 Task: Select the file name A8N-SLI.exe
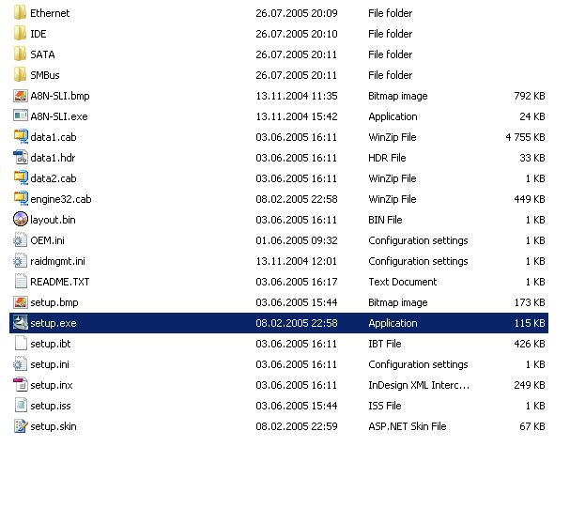coord(59,116)
